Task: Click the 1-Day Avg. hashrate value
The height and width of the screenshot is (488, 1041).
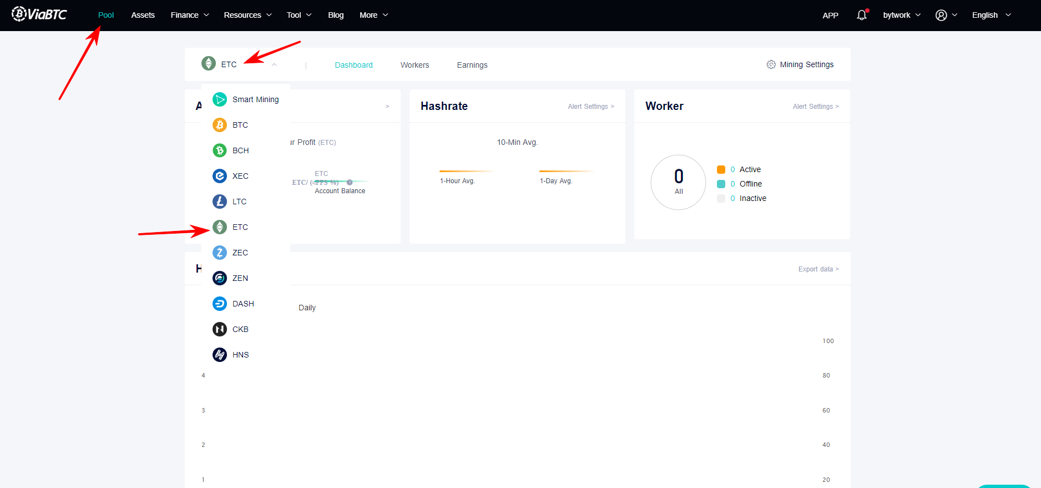Action: coord(556,181)
